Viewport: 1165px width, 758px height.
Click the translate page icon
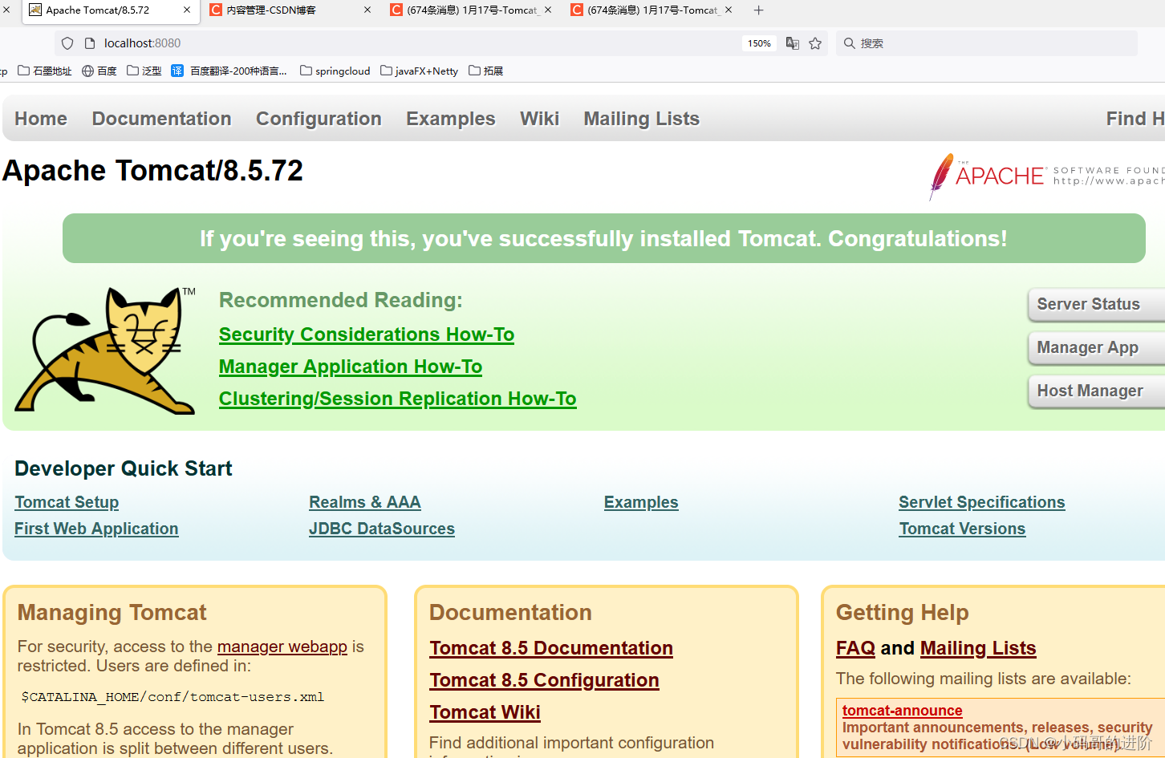coord(792,43)
